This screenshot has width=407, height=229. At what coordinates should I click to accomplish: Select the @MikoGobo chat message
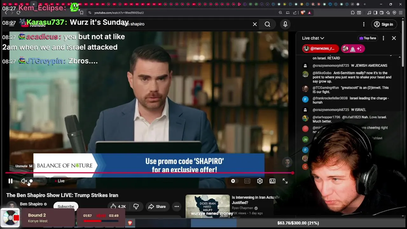coord(347,77)
